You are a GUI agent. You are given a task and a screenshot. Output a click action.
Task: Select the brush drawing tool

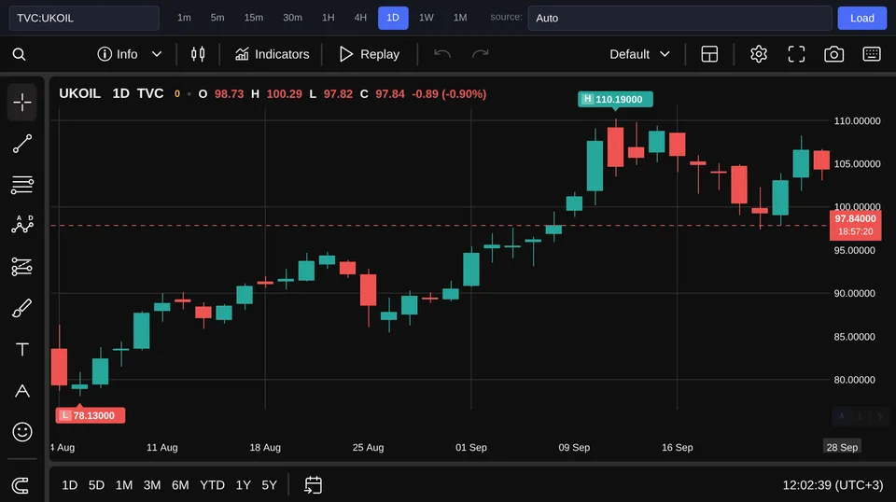pyautogui.click(x=22, y=309)
